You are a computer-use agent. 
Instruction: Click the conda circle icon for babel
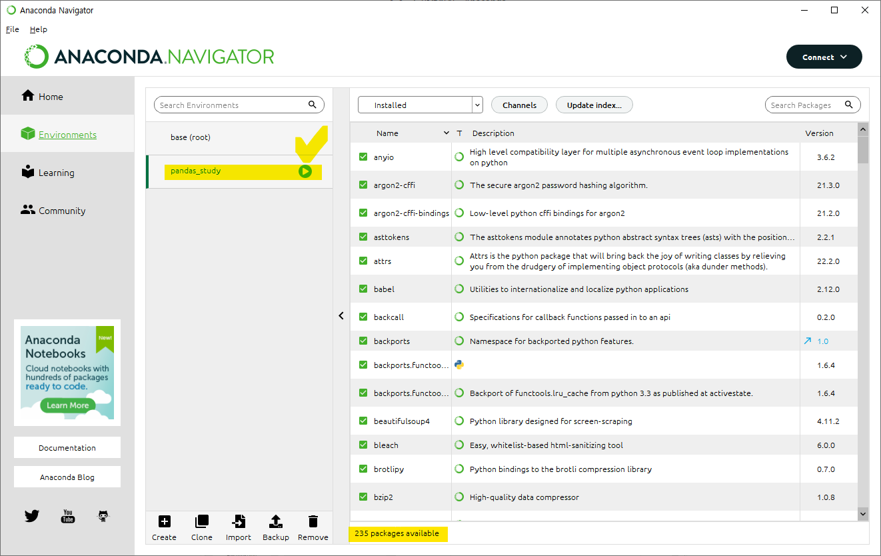[459, 289]
